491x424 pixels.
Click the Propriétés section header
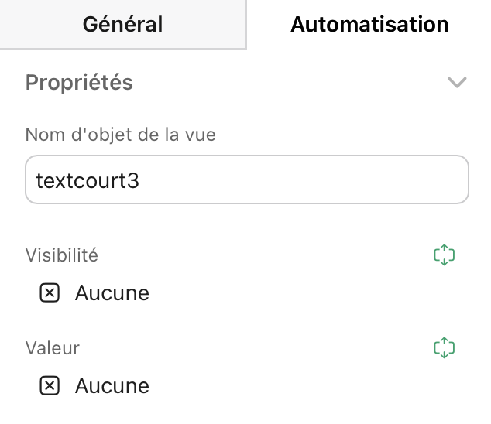(79, 82)
